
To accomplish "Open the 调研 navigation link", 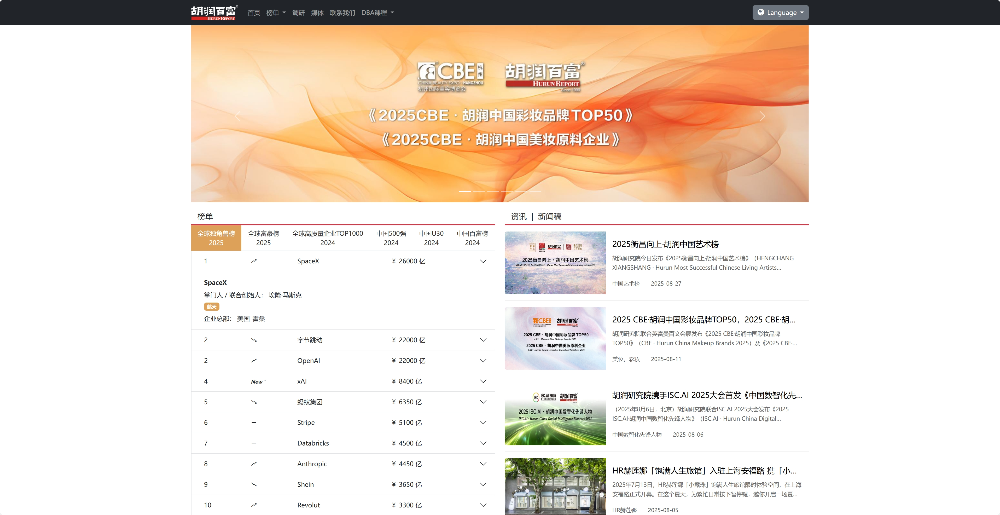I will tap(299, 13).
